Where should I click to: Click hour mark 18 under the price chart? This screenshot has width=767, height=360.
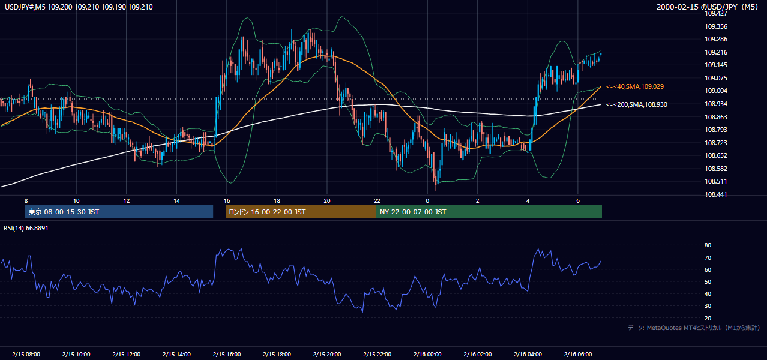[x=277, y=200]
